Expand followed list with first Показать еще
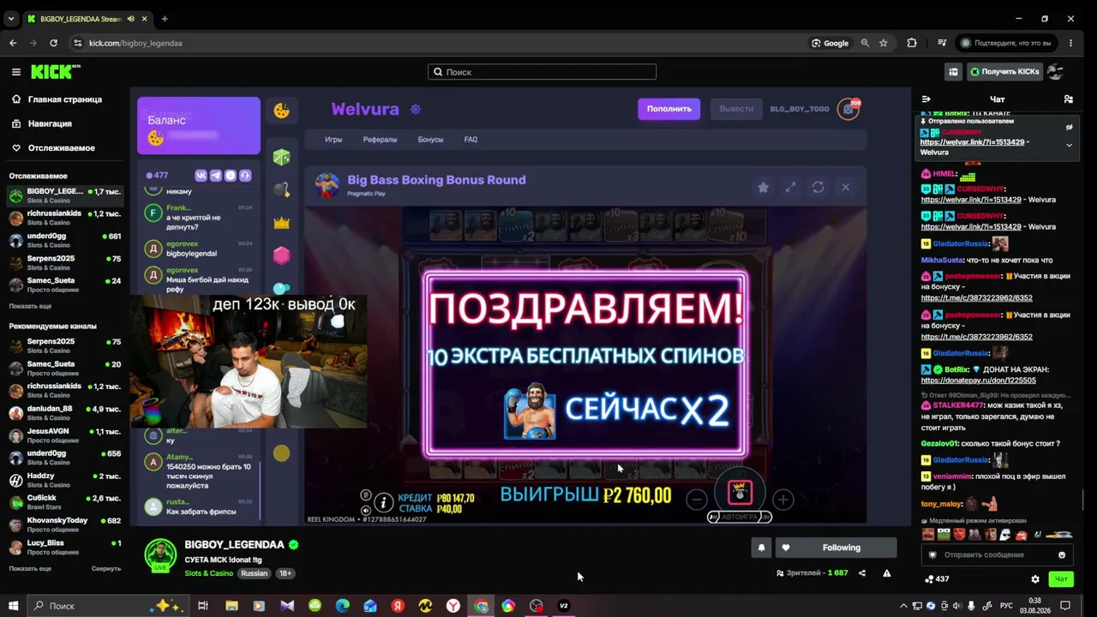The width and height of the screenshot is (1097, 617). click(x=30, y=306)
